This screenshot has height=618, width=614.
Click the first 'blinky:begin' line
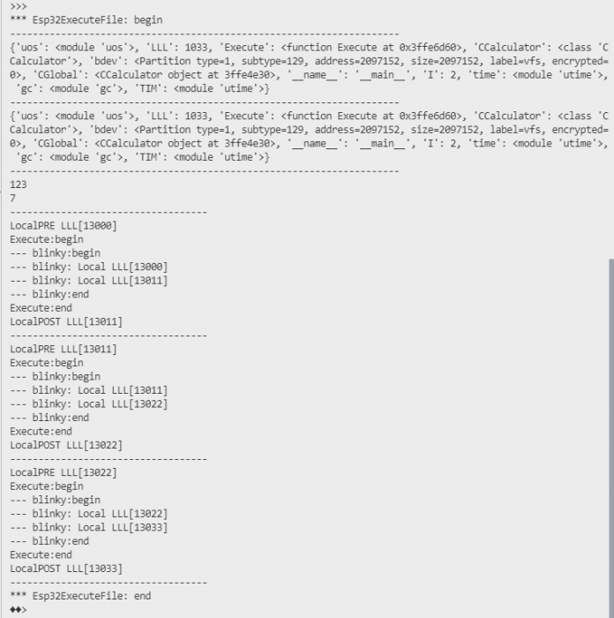click(56, 253)
